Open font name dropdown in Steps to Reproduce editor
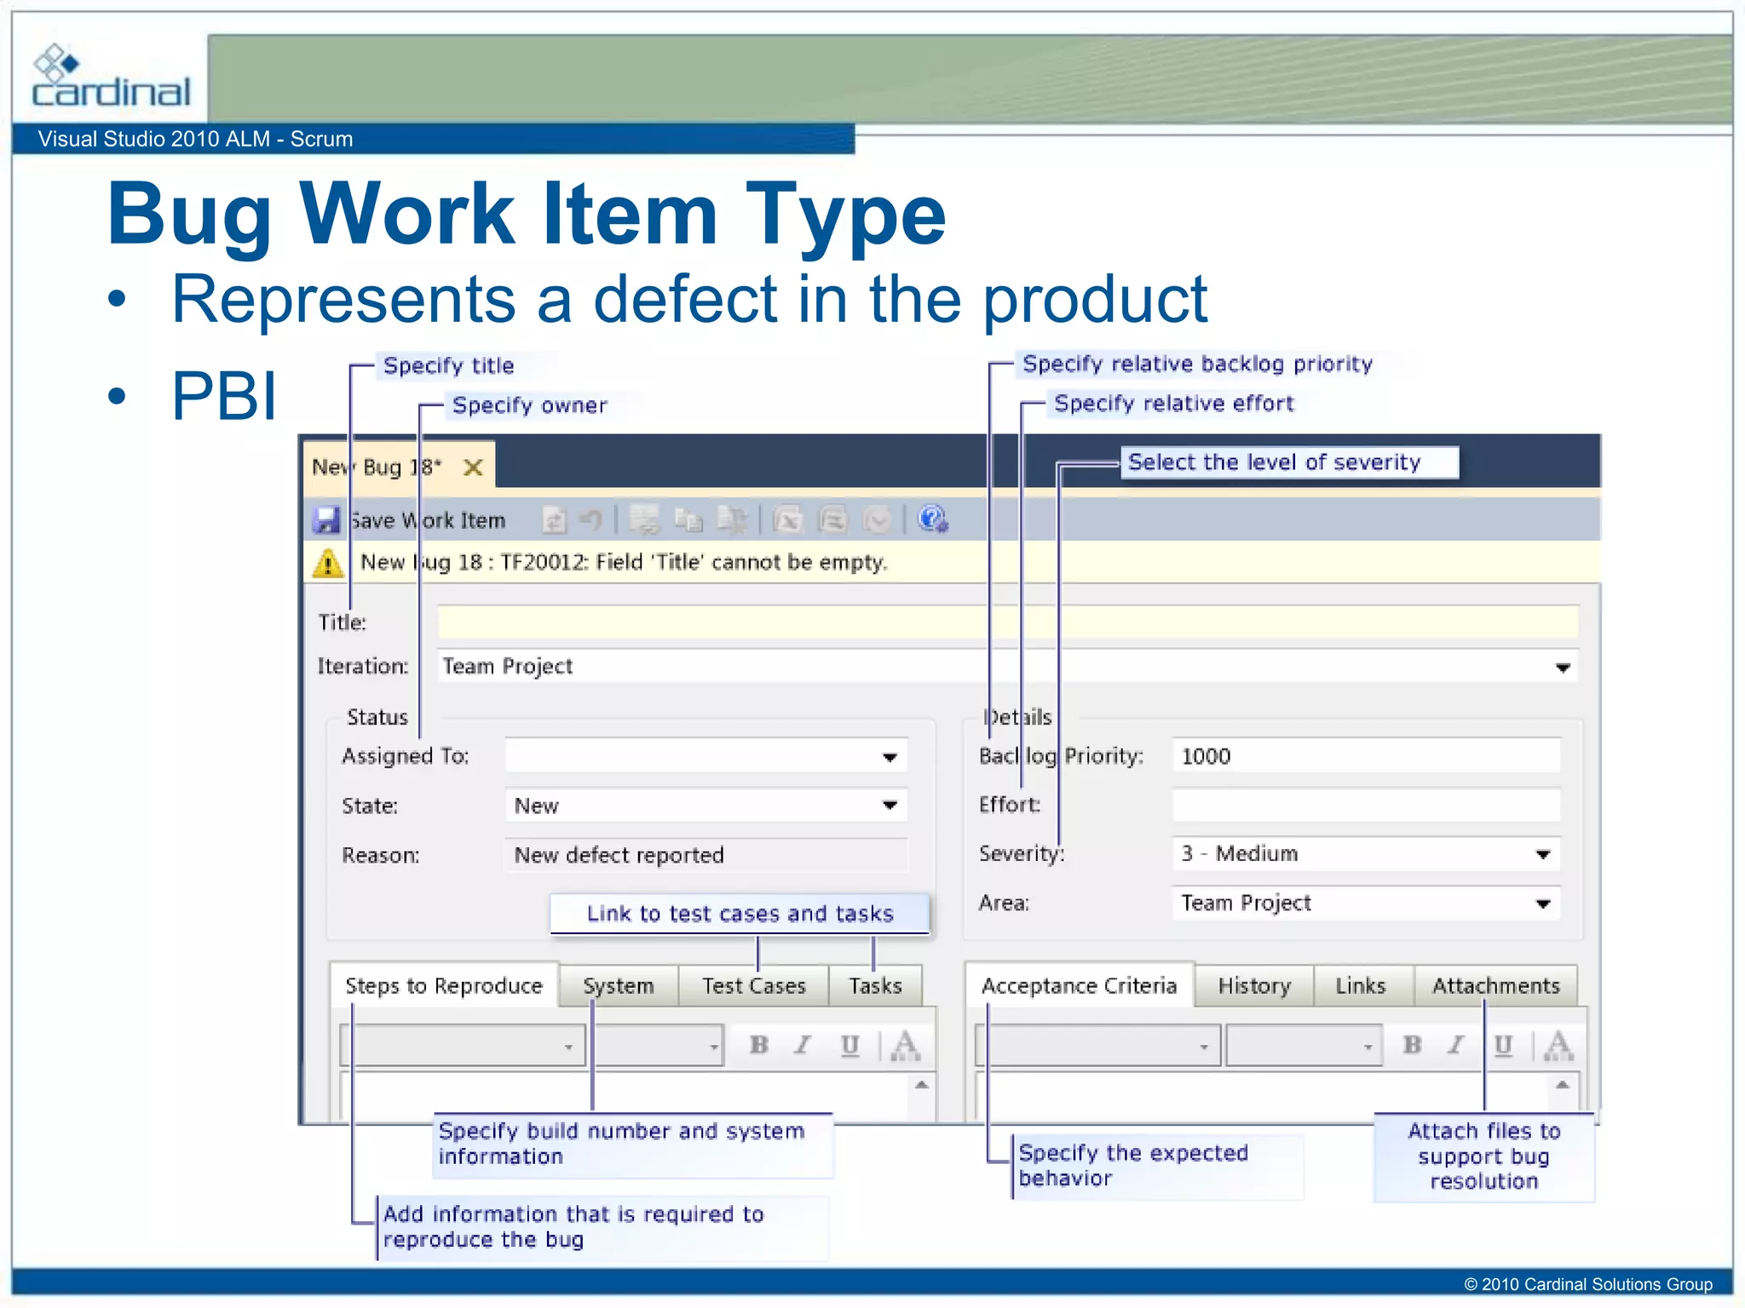This screenshot has width=1745, height=1308. pos(463,1046)
